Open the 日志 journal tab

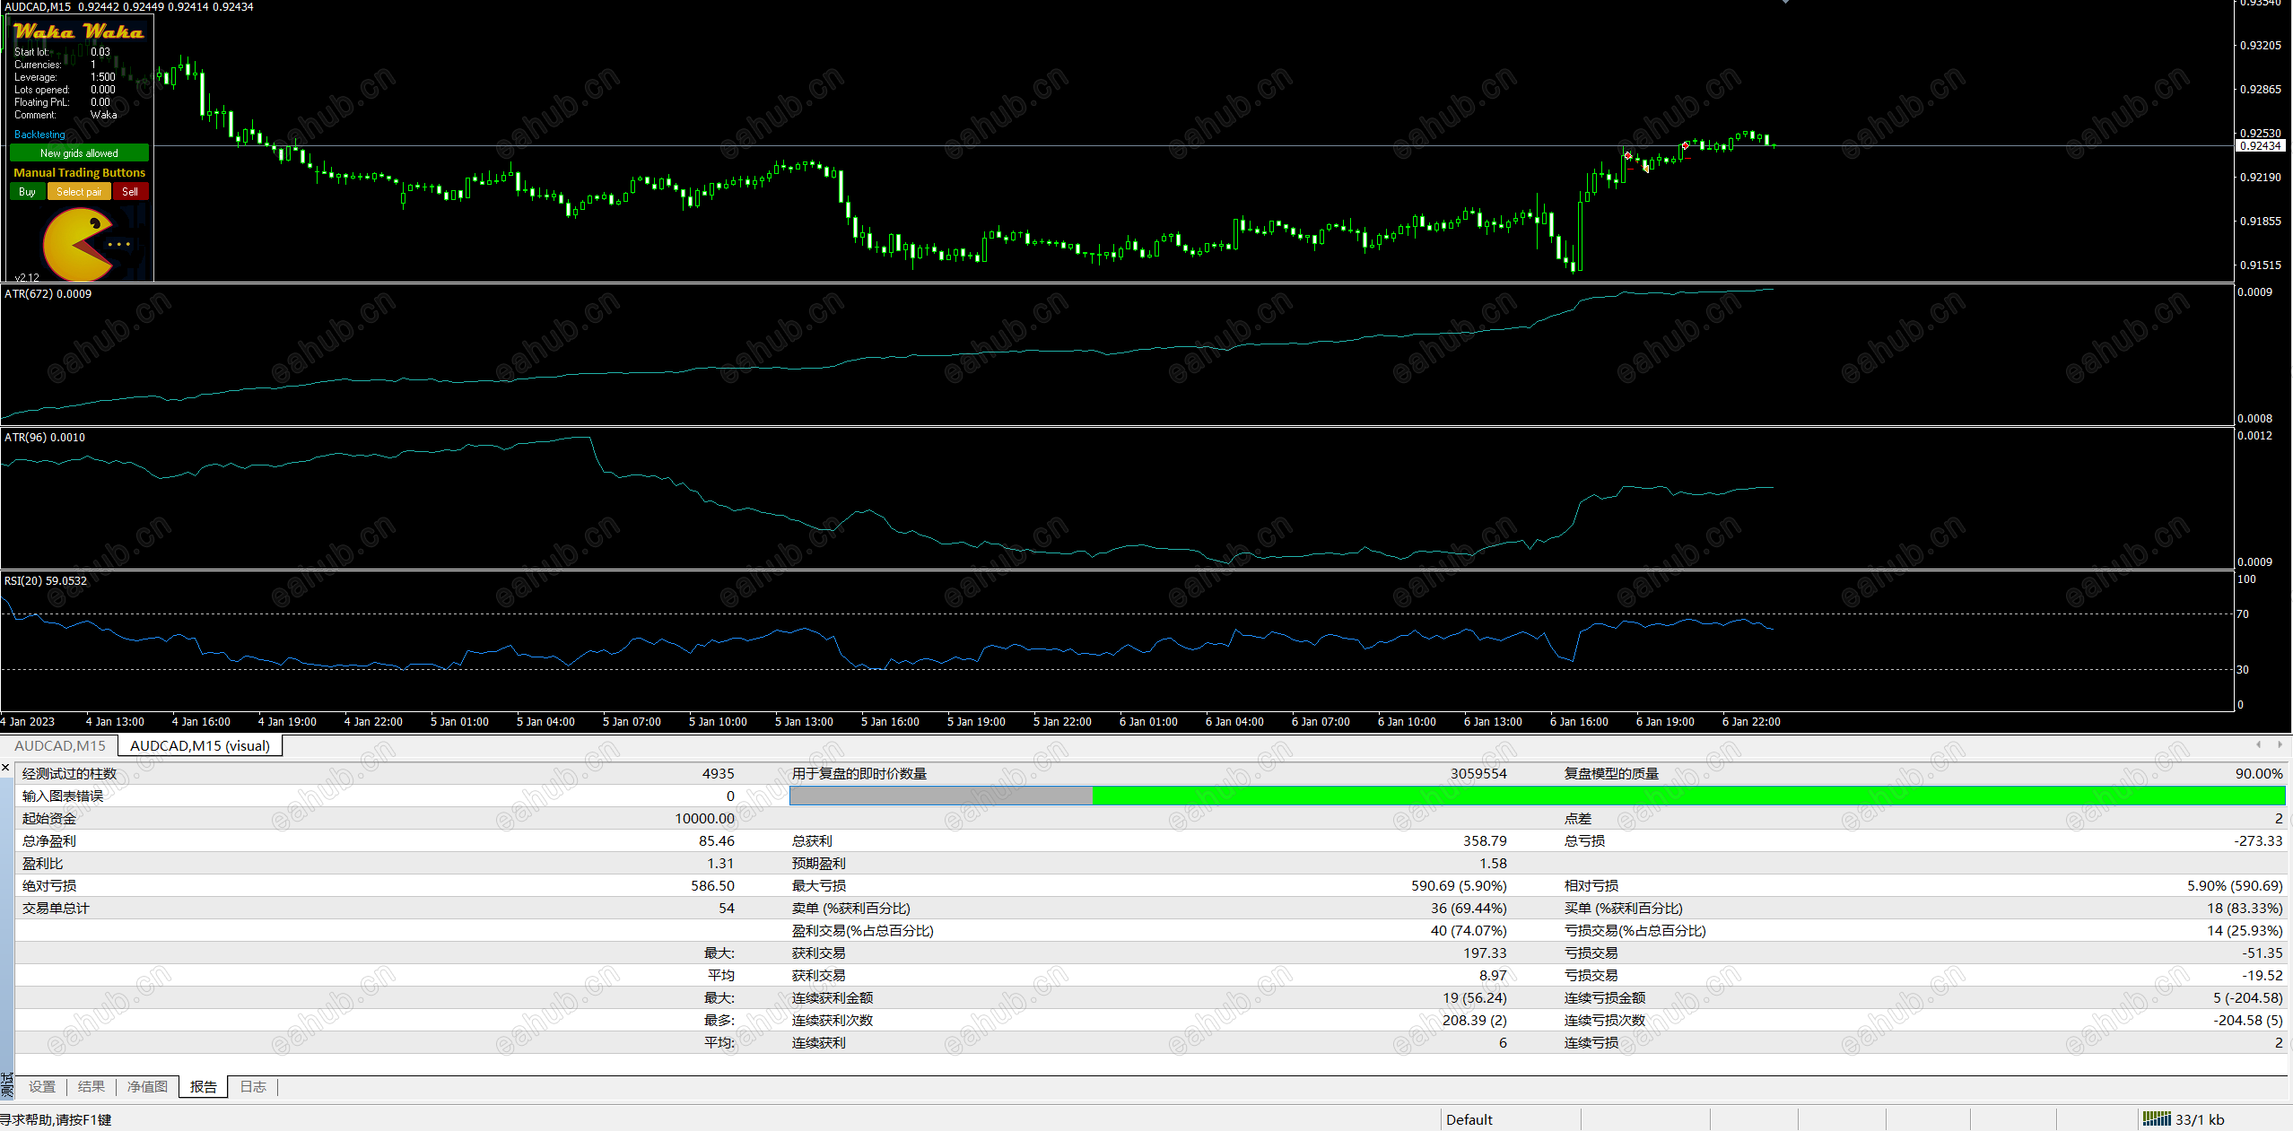253,1086
